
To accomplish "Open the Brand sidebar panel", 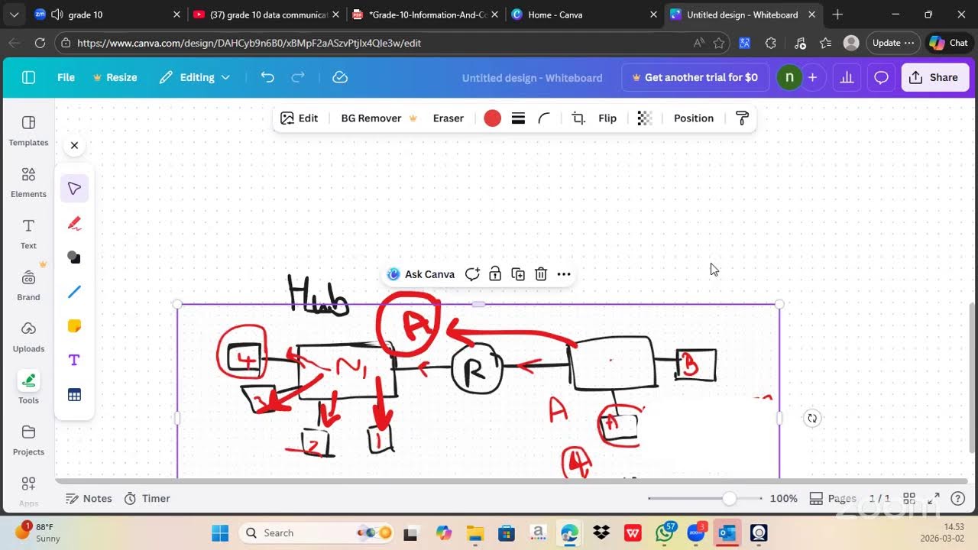I will pyautogui.click(x=28, y=285).
